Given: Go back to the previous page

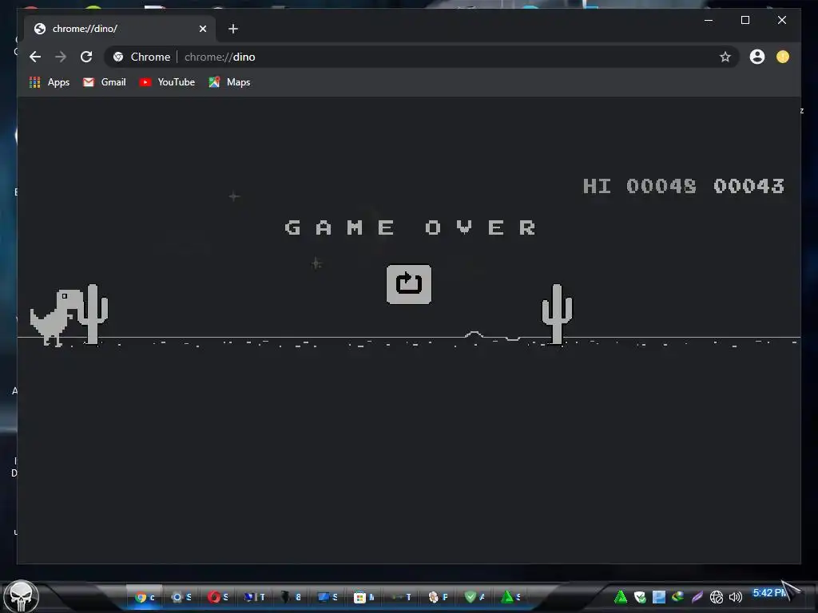Looking at the screenshot, I should 35,57.
